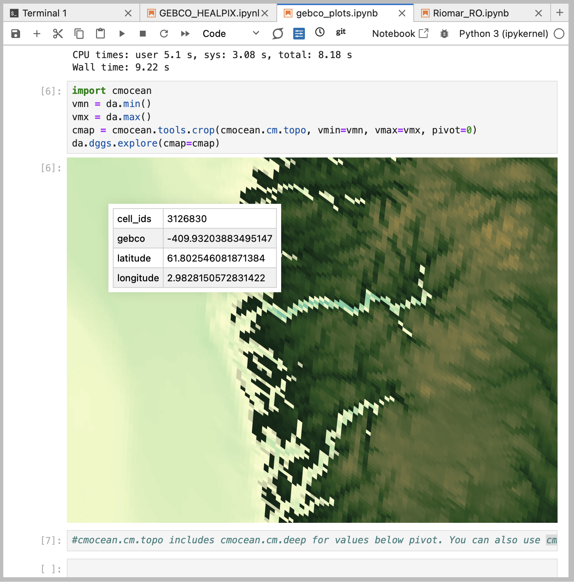Screen dimensions: 574x582
Task: Click the 'longitude' label cell in tooltip
Action: click(x=138, y=278)
